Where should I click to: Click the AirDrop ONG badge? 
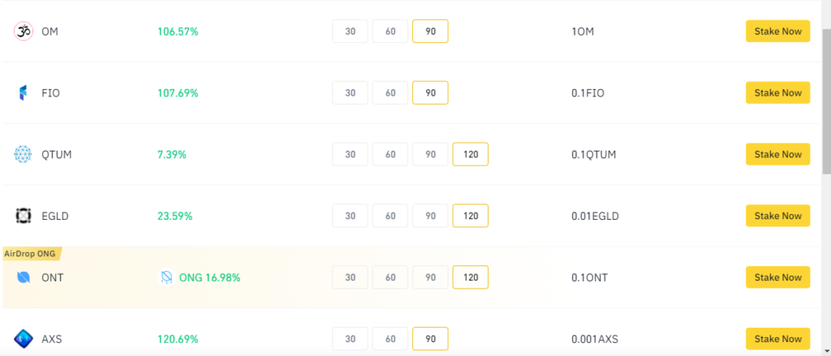[x=32, y=253]
